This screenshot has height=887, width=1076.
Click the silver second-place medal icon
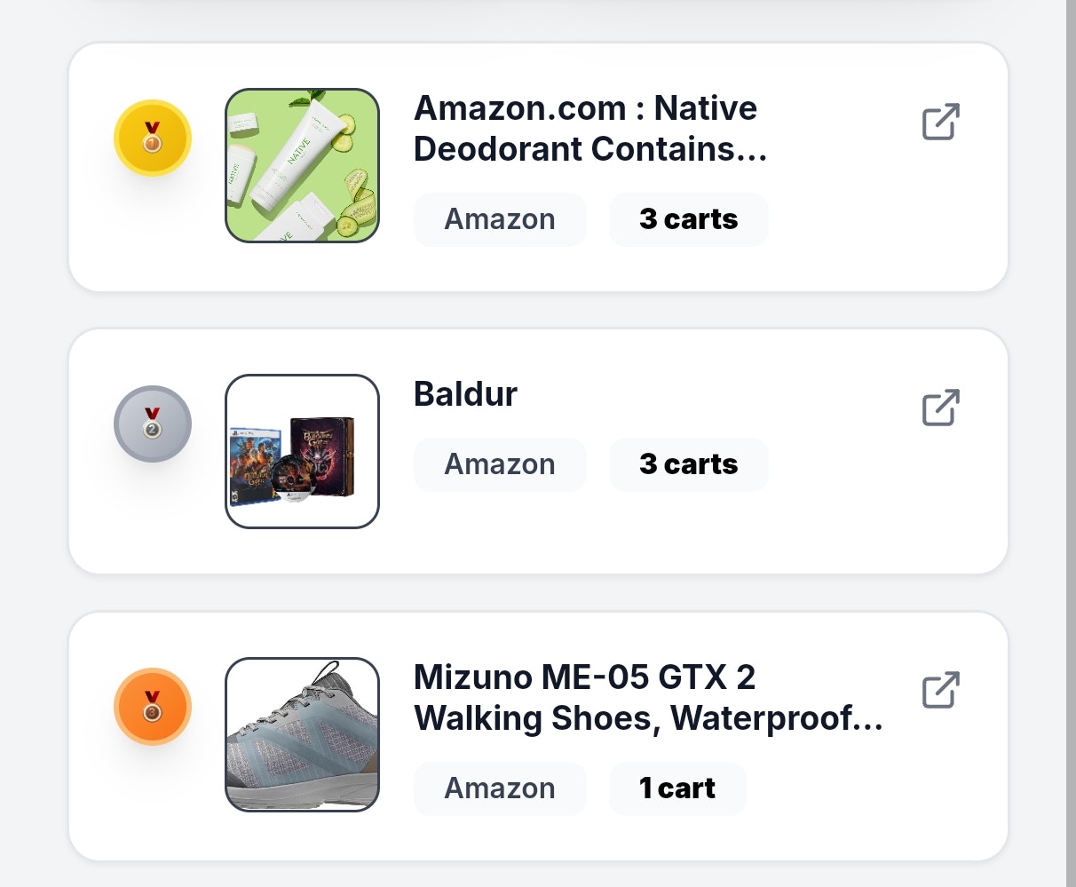pyautogui.click(x=152, y=424)
